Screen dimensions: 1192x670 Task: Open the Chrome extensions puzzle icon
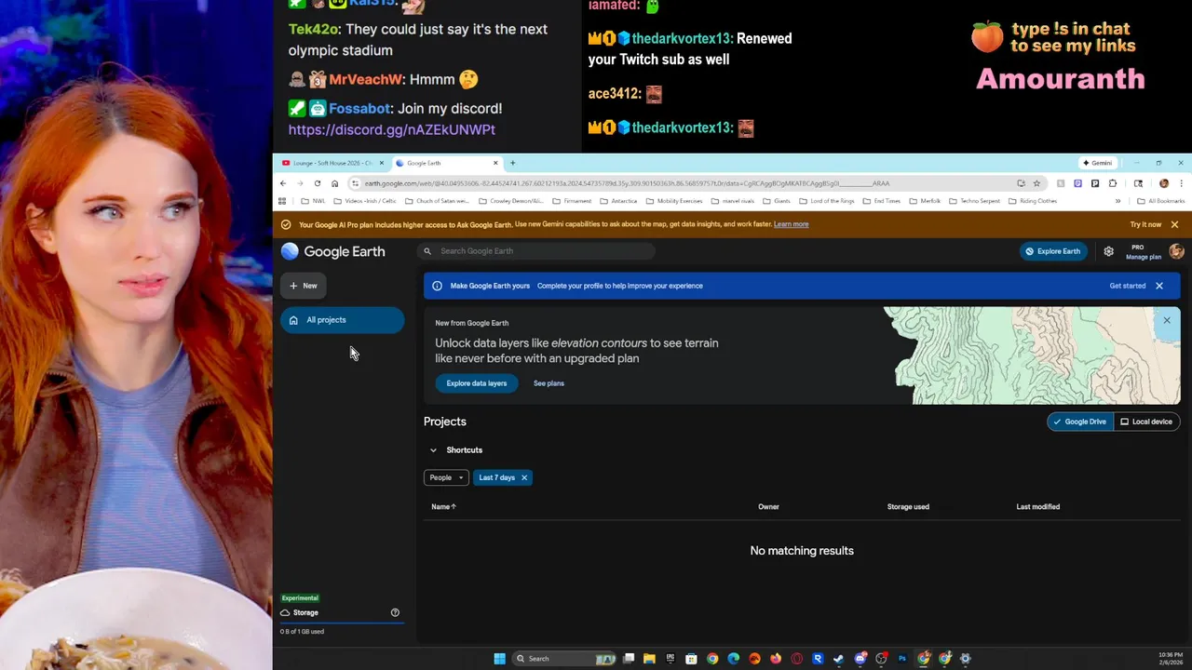point(1112,183)
